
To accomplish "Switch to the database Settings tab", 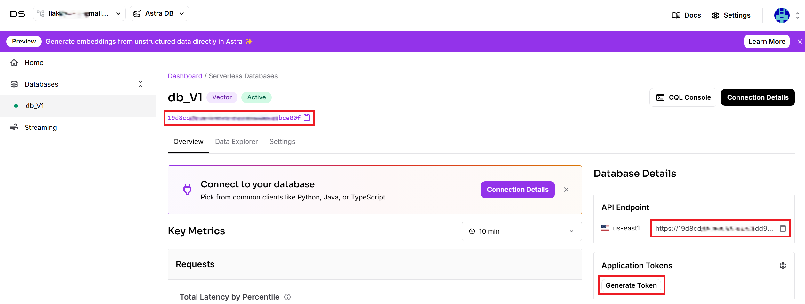I will pyautogui.click(x=282, y=142).
